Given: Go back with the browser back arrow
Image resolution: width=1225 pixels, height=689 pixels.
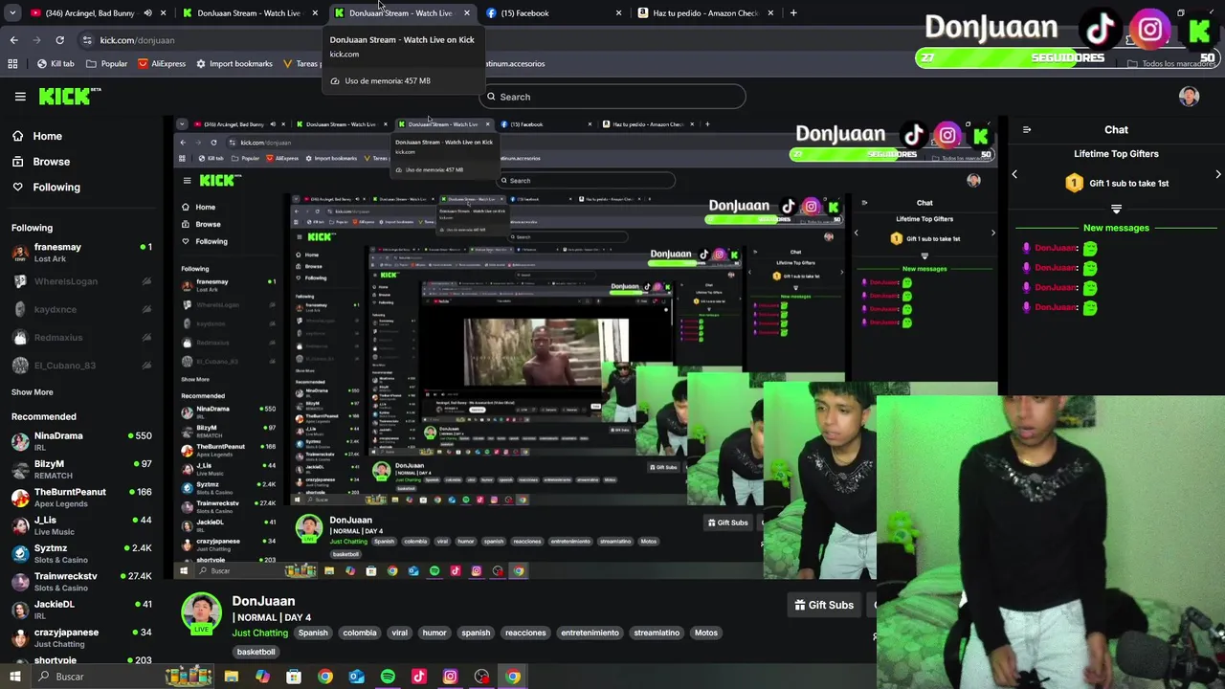Looking at the screenshot, I should (x=13, y=40).
